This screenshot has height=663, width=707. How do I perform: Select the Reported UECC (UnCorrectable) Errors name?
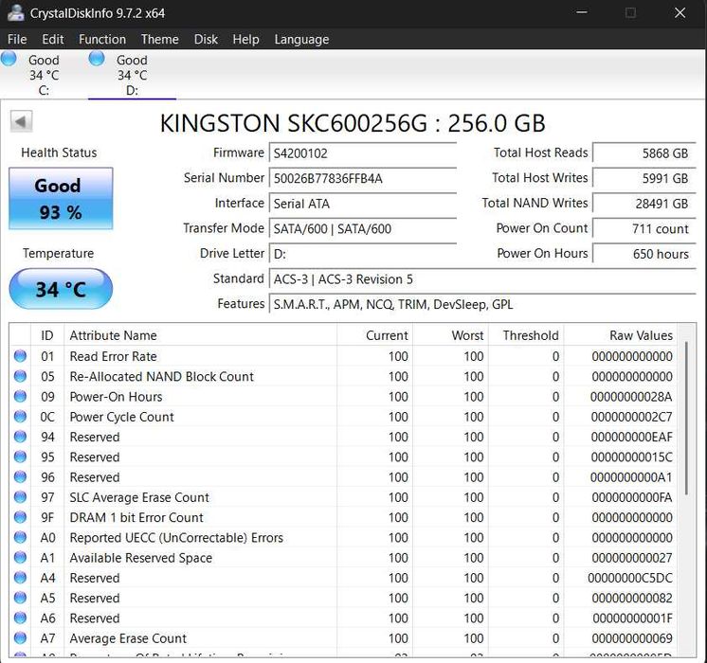point(176,538)
